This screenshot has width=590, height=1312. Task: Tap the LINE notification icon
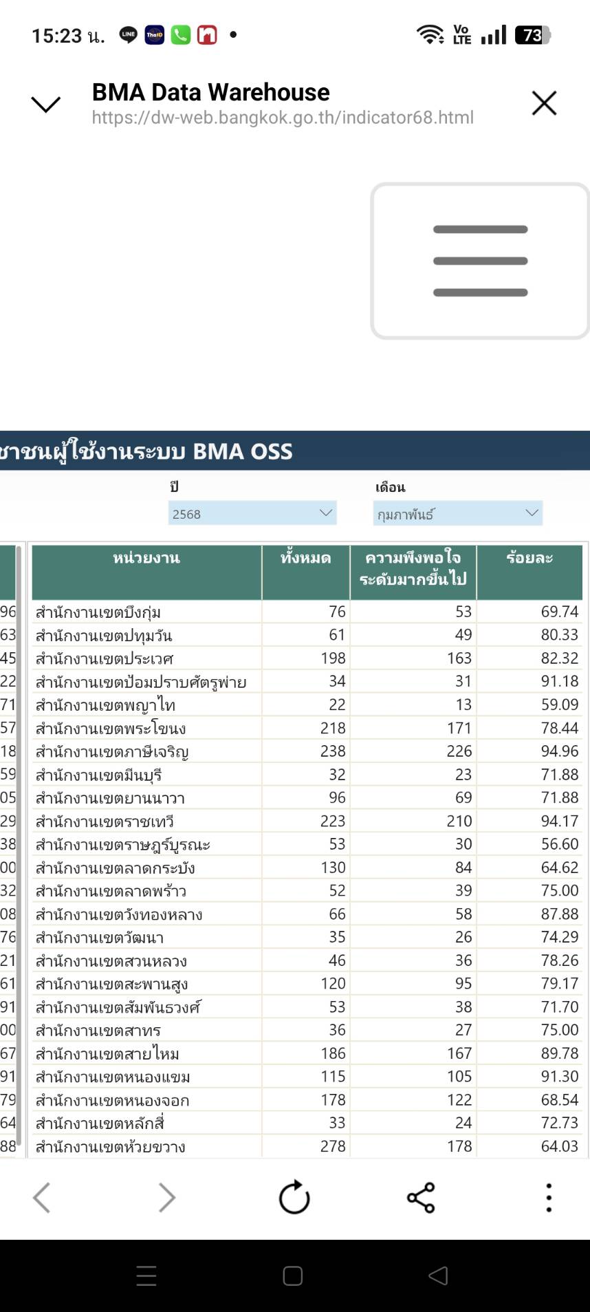pos(128,34)
